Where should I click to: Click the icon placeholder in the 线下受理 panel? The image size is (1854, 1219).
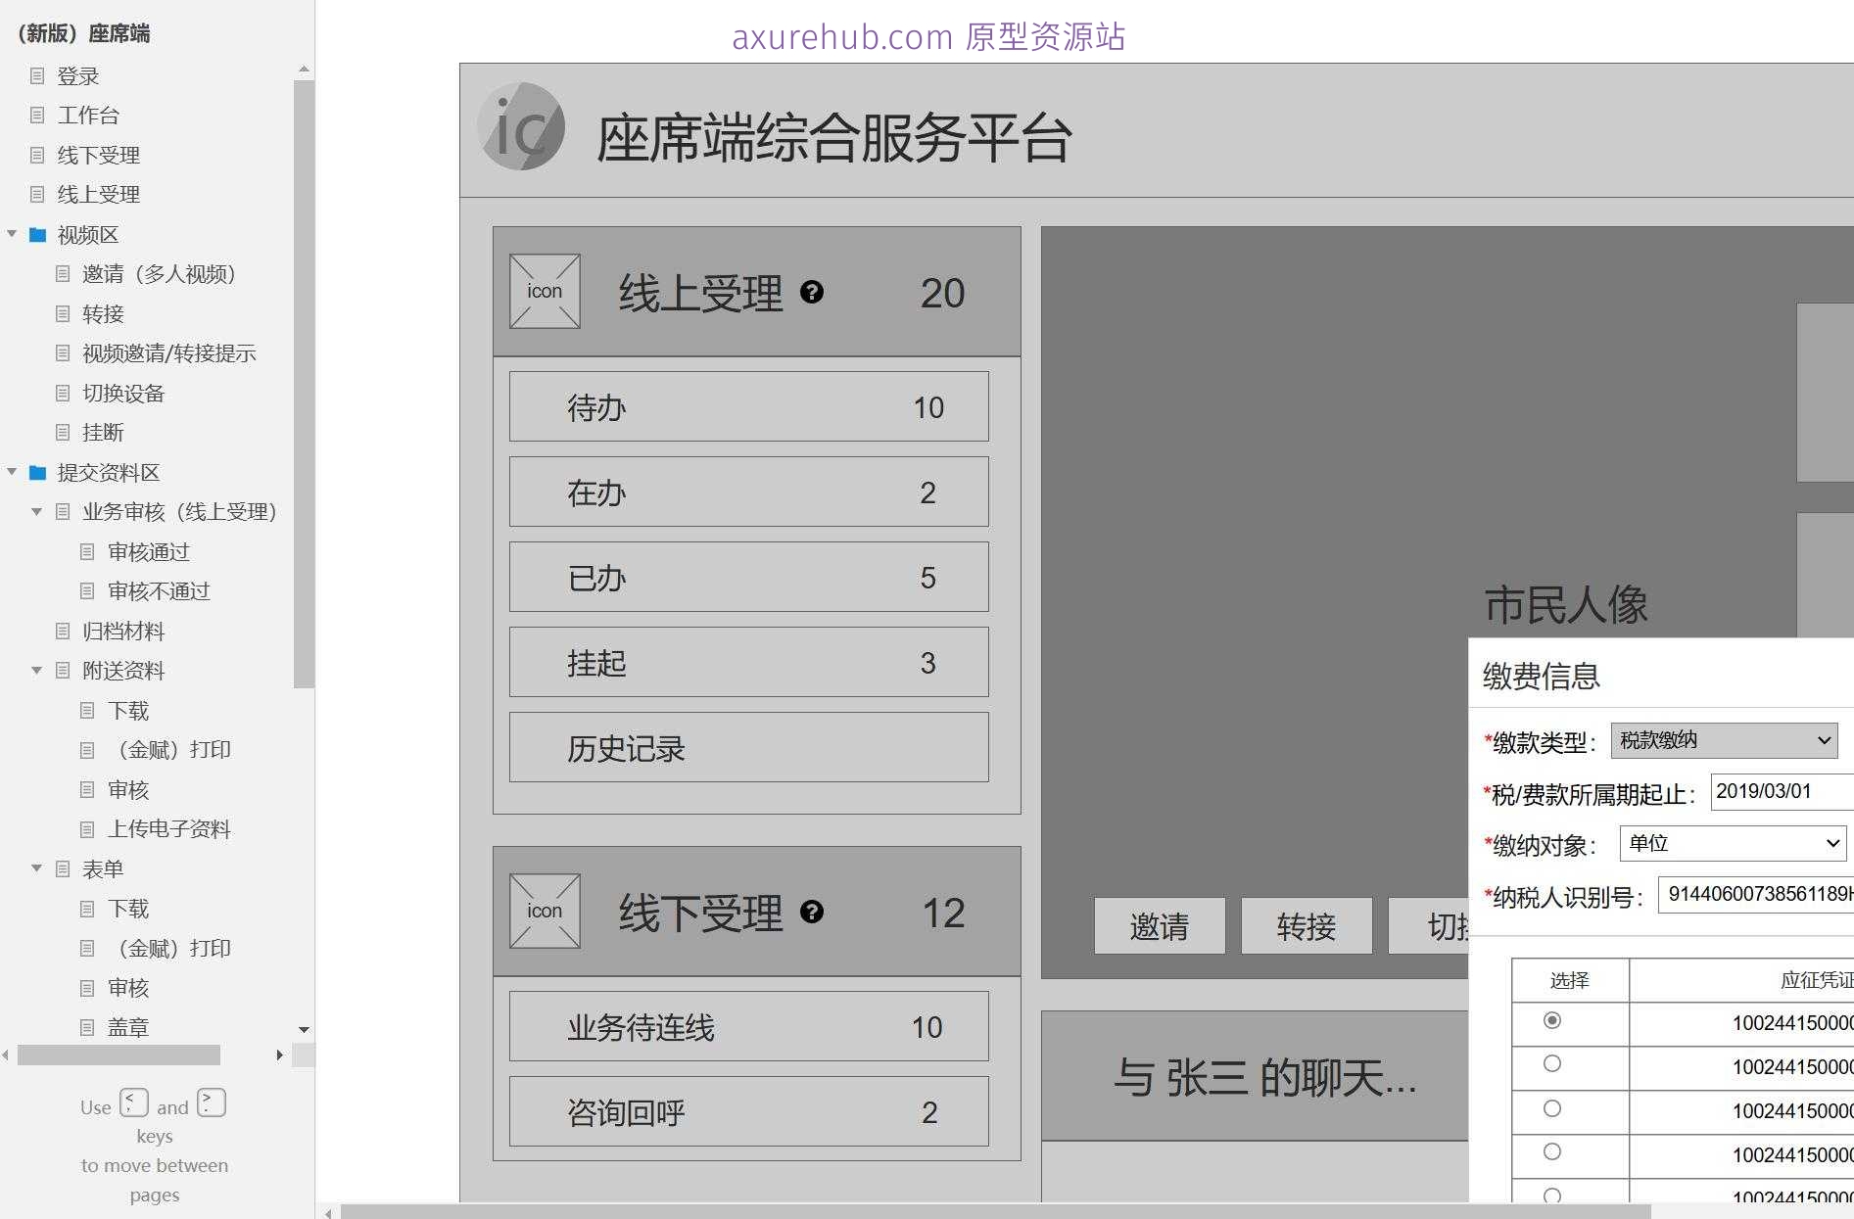545,911
